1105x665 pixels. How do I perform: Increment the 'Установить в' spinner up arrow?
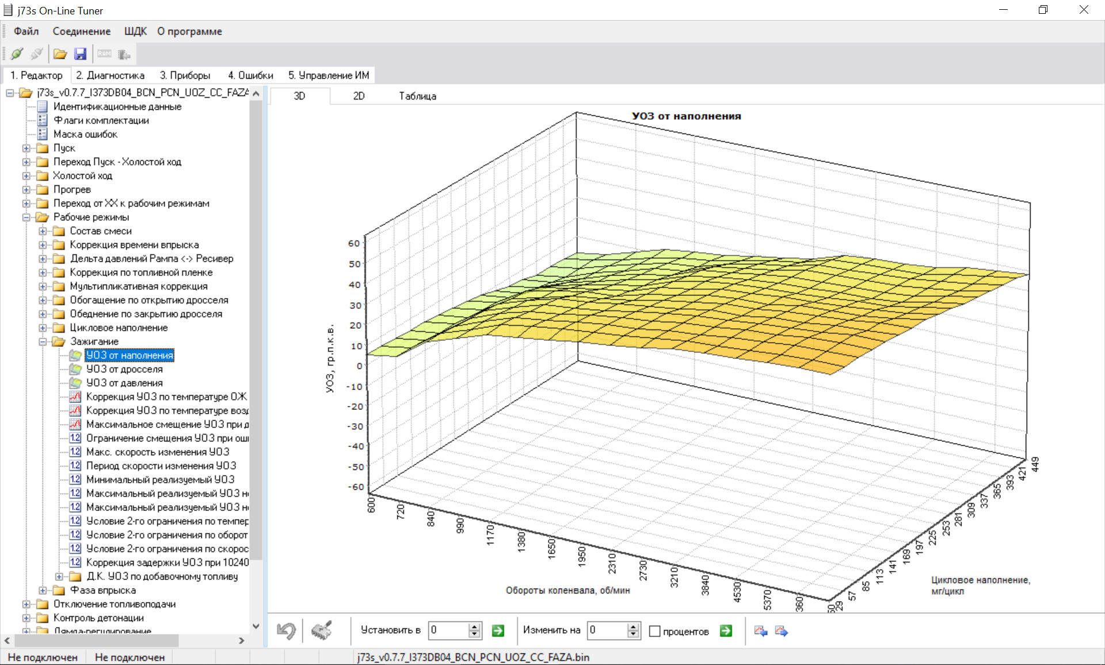(474, 626)
